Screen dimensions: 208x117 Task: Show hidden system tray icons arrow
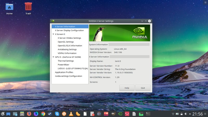click(x=190, y=114)
